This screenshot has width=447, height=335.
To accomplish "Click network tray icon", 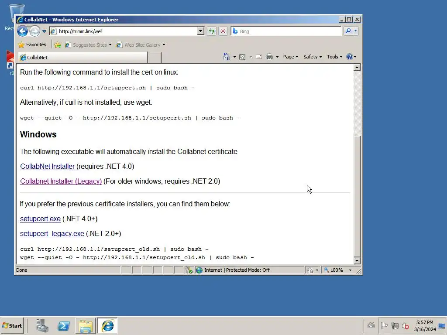I will pyautogui.click(x=395, y=325).
